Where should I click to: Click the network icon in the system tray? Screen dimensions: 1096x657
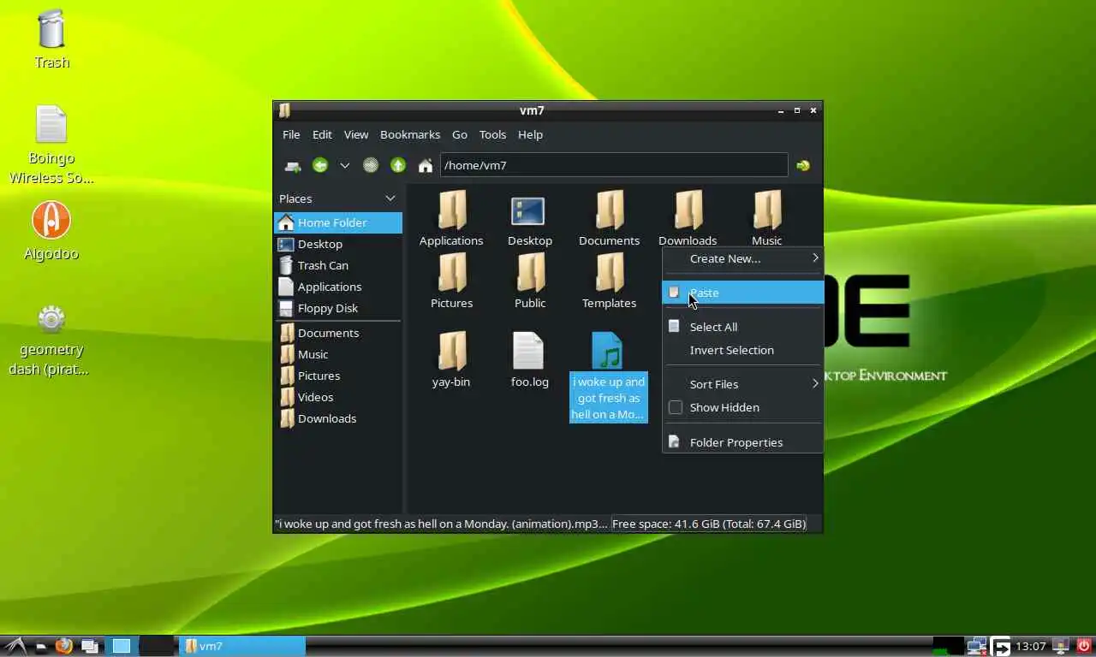point(976,646)
